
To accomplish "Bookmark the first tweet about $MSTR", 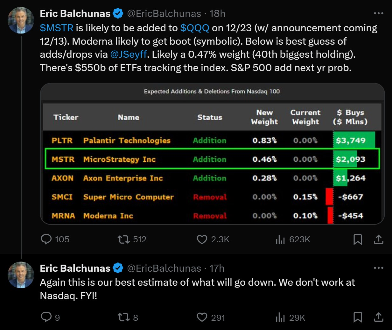I will point(358,239).
